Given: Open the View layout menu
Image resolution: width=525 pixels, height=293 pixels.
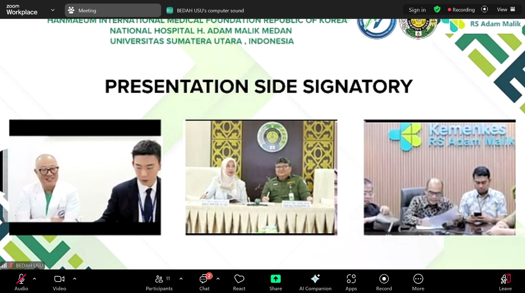Looking at the screenshot, I should point(506,10).
